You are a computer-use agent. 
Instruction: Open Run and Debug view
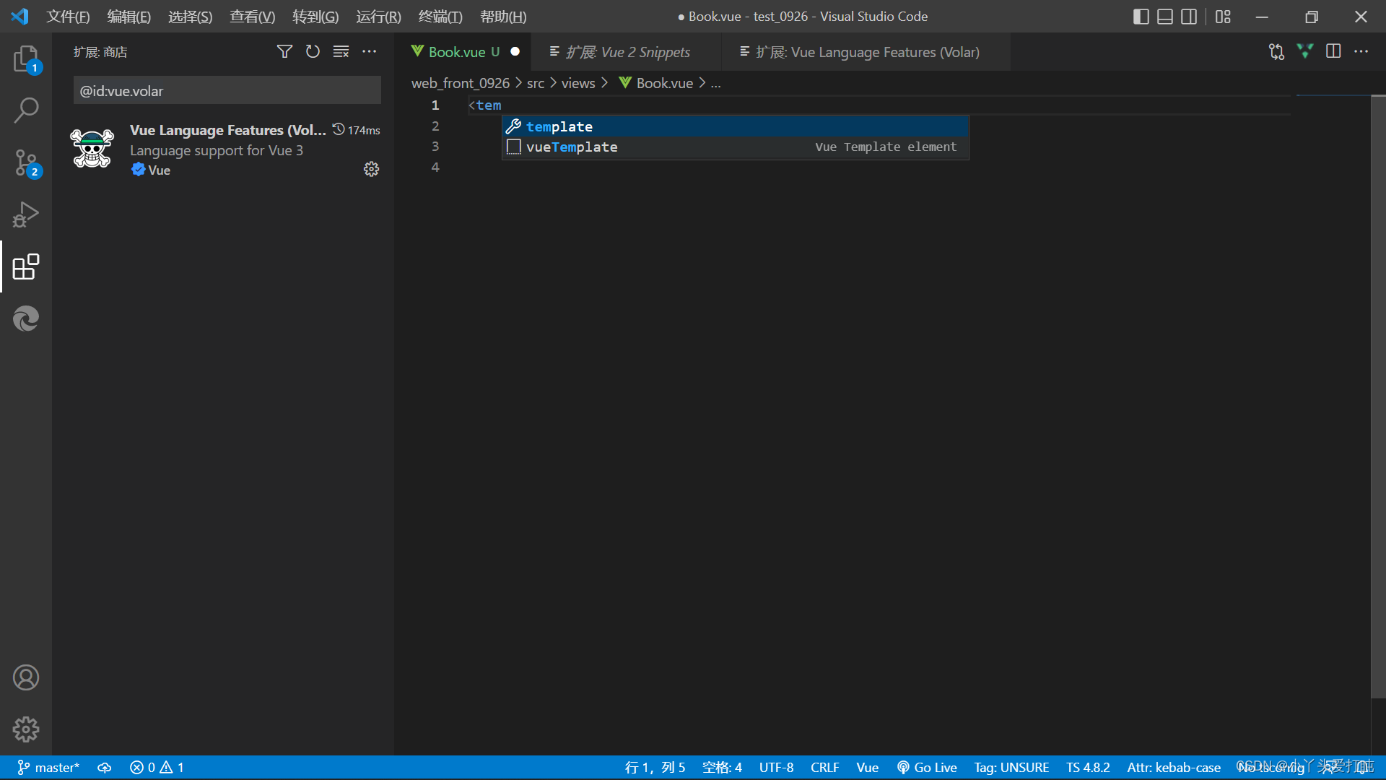(x=26, y=214)
